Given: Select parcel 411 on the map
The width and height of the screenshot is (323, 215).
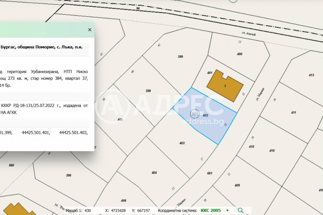Looking at the screenshot, I should [293, 113].
